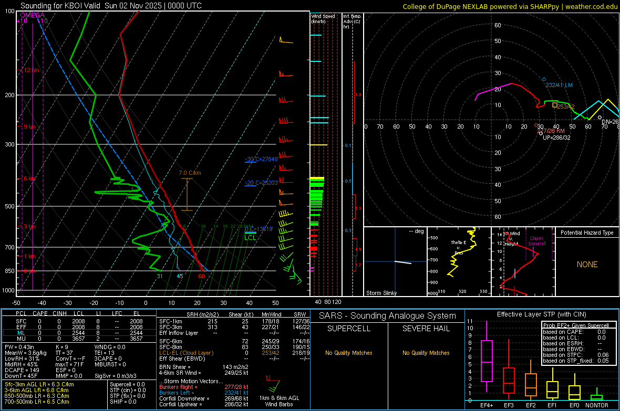The width and height of the screenshot is (620, 411).
Task: Click the SUPERCELL column heading in SARS
Action: pos(349,329)
